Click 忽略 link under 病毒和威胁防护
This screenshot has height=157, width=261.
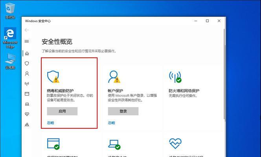point(50,123)
